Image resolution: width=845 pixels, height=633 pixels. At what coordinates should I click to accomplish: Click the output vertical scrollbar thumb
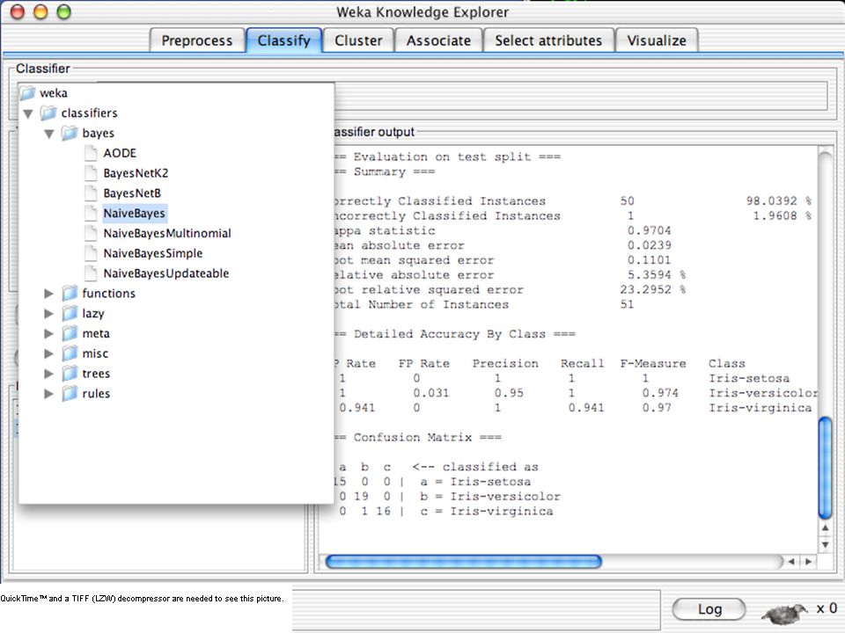tap(825, 468)
